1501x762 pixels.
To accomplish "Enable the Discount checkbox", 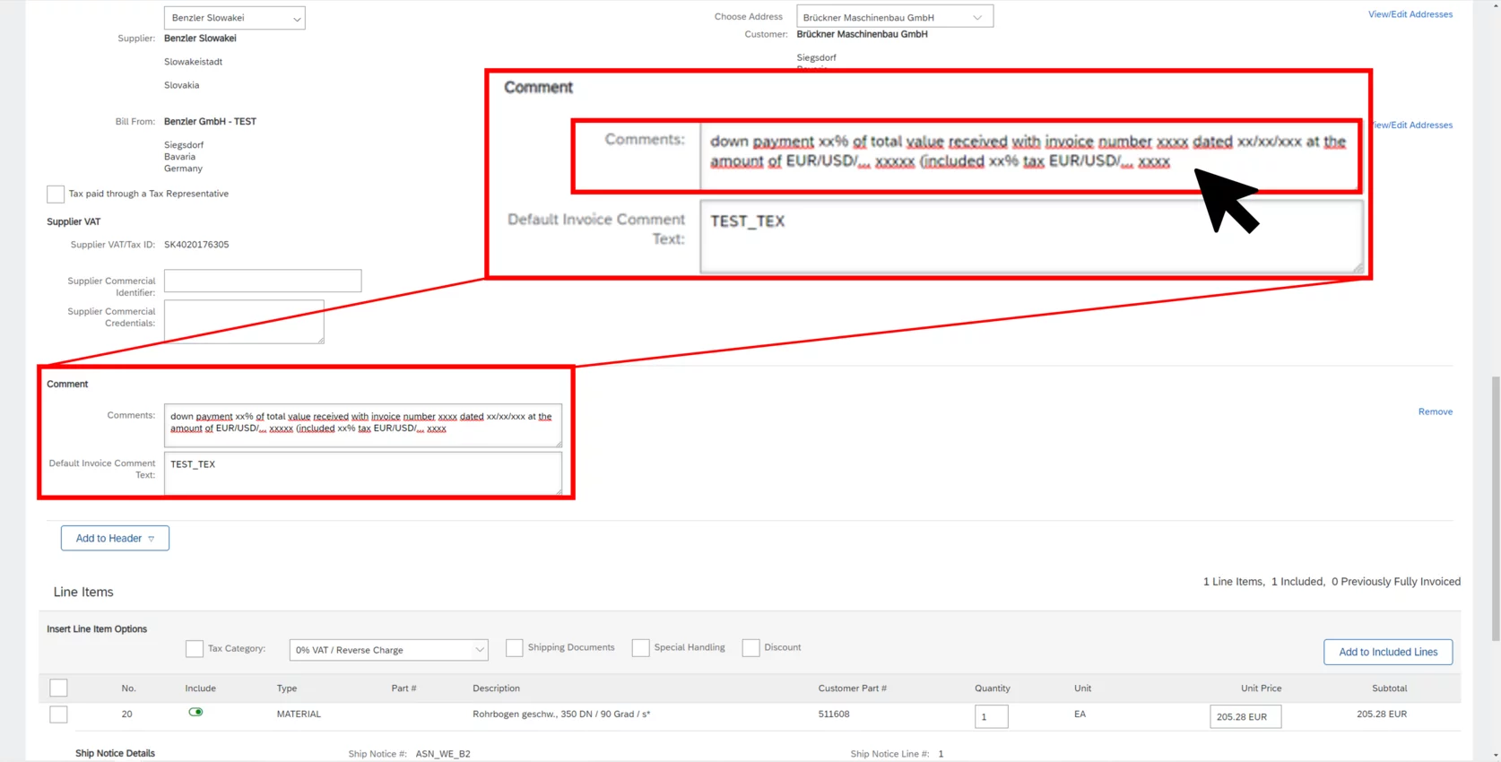I will (x=751, y=647).
